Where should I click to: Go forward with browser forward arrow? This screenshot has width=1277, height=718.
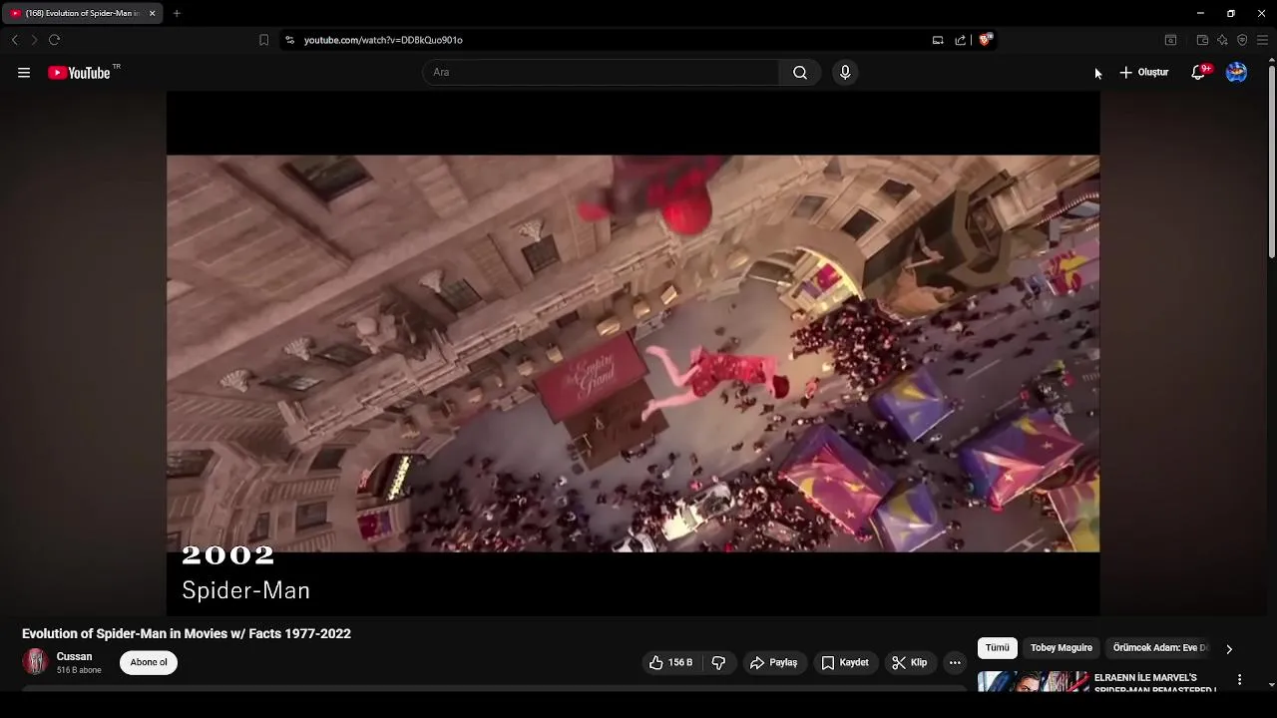34,40
